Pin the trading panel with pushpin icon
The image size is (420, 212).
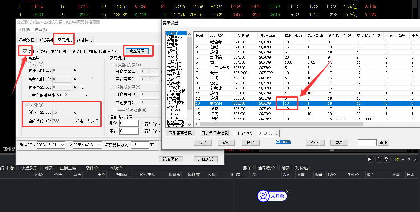pyautogui.click(x=409, y=159)
